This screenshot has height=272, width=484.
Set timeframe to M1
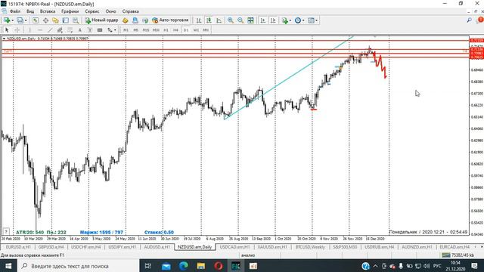point(126,30)
